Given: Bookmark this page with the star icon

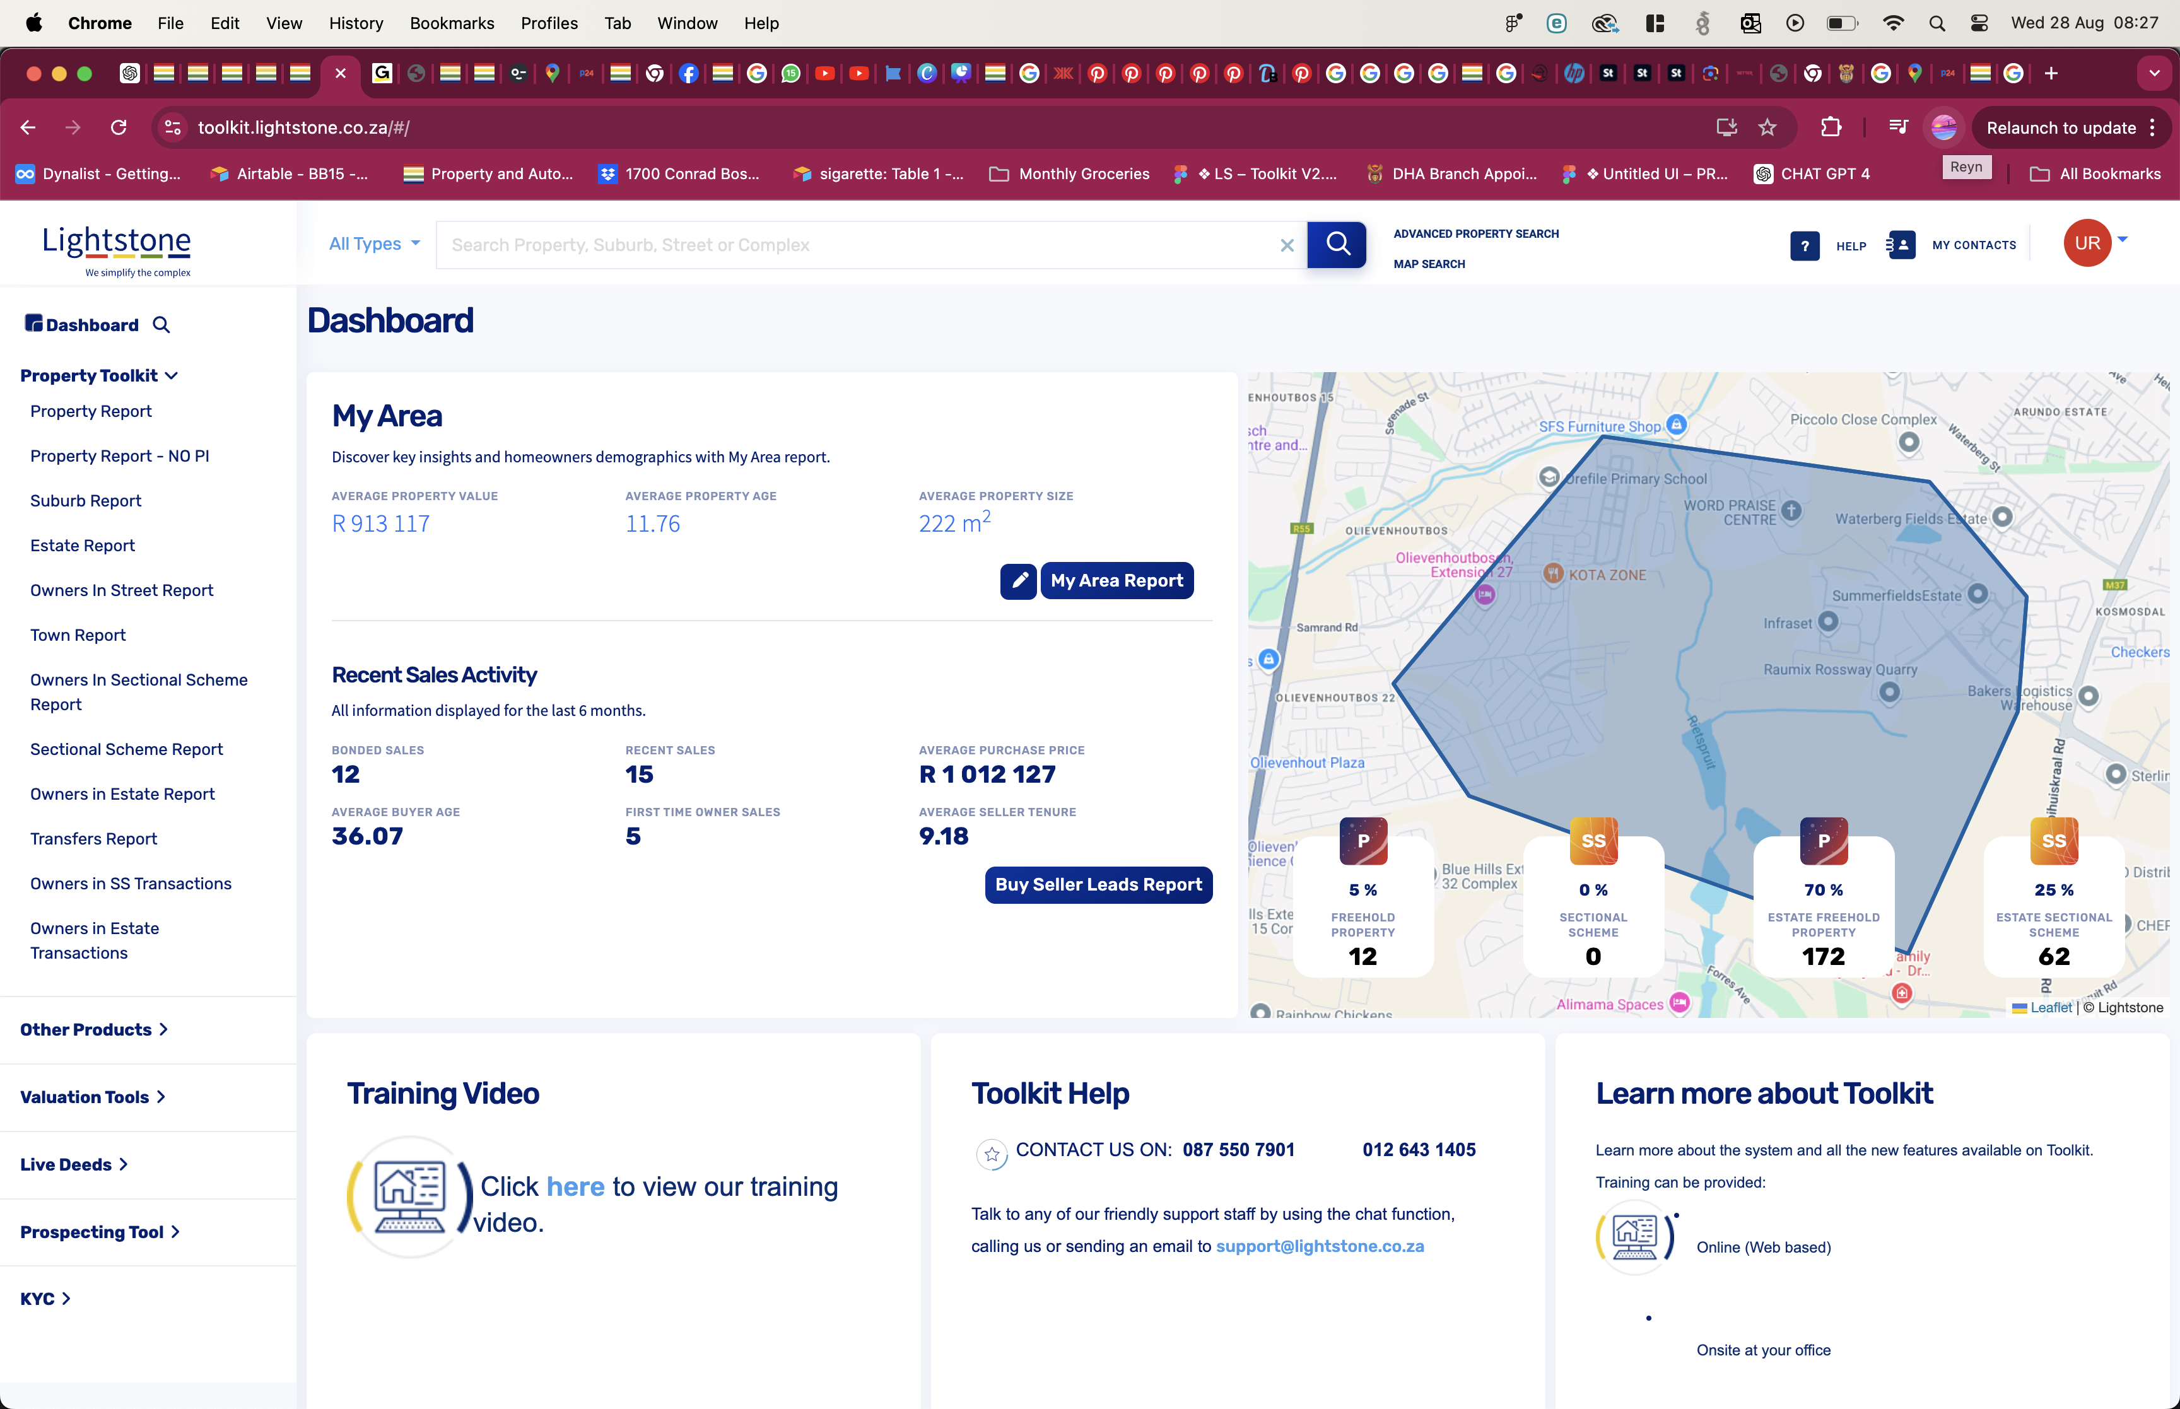Looking at the screenshot, I should 1766,128.
